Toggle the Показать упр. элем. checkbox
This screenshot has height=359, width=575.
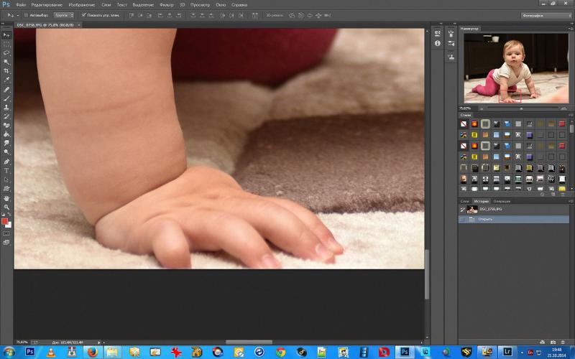(x=83, y=15)
